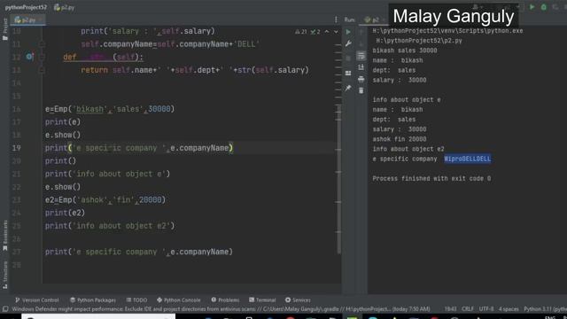Go to next highlighted error arrow
Screen dimensions: 567x319
coord(336,32)
